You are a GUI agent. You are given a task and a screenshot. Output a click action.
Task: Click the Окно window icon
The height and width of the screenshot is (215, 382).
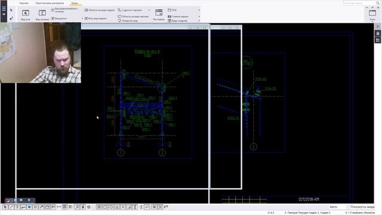(372, 13)
